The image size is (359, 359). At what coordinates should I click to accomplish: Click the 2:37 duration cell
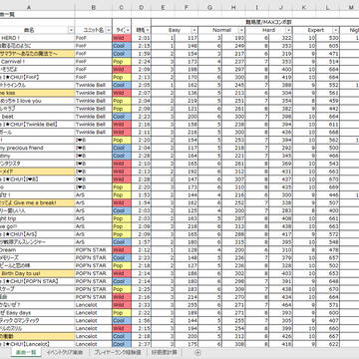(142, 344)
